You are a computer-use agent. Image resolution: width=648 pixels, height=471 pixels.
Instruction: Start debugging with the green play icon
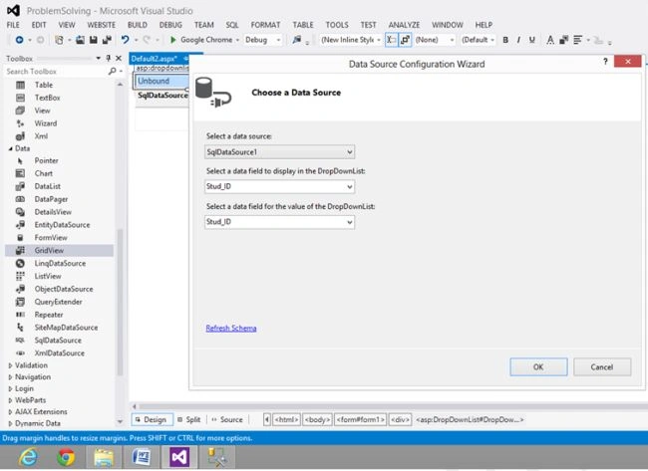tap(173, 40)
